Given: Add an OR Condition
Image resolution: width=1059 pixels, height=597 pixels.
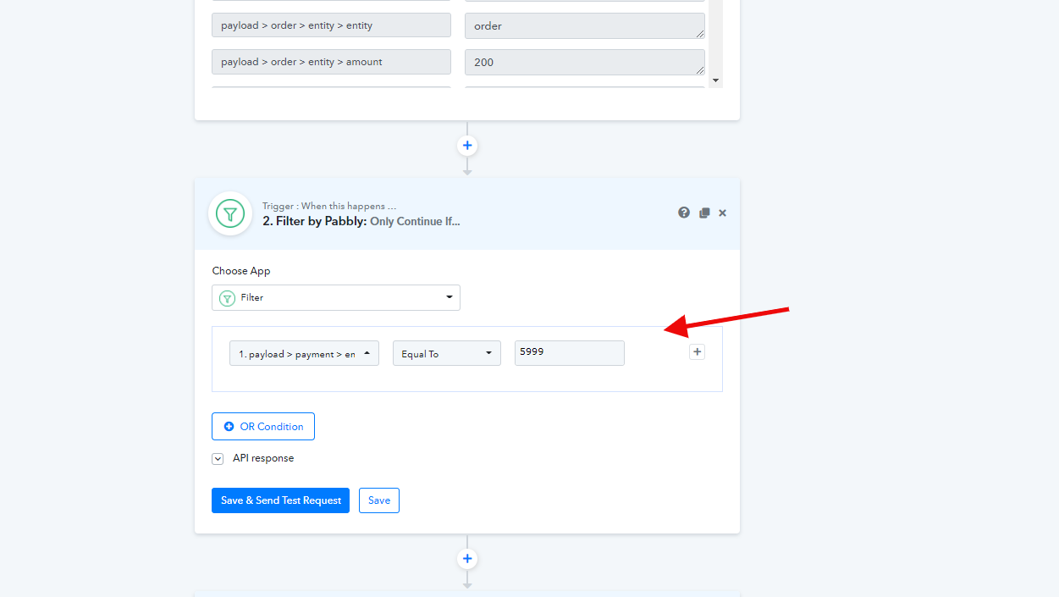Looking at the screenshot, I should (263, 426).
